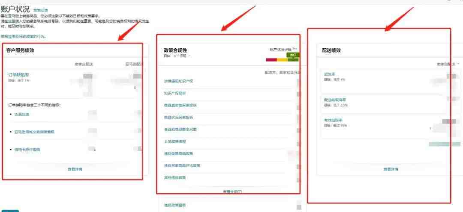Click the 配送绩效 card heading

331,50
